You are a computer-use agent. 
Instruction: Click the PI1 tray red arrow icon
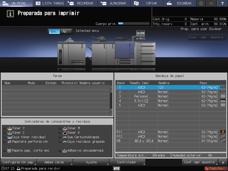click(223, 132)
